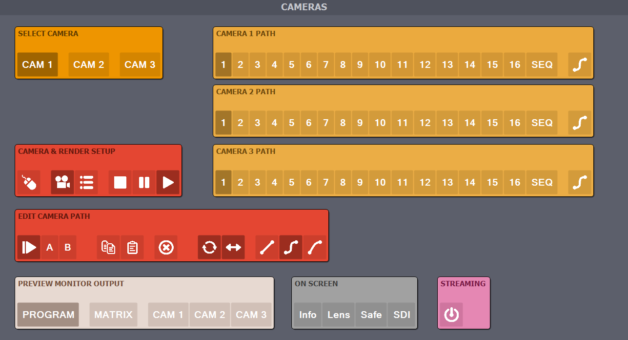Toggle the loop path icon
Image resolution: width=628 pixels, height=340 pixels.
209,248
